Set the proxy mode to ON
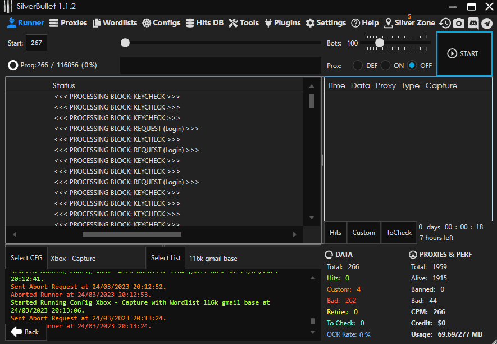Screen dimensions: 497x344 (x=385, y=65)
